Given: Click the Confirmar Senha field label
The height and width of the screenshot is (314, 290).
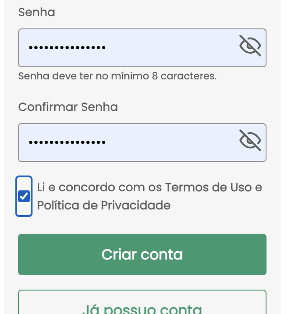Looking at the screenshot, I should click(x=68, y=107).
